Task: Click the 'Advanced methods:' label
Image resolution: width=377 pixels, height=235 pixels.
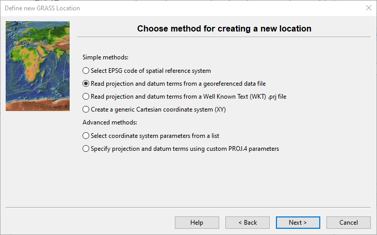Action: coord(110,122)
